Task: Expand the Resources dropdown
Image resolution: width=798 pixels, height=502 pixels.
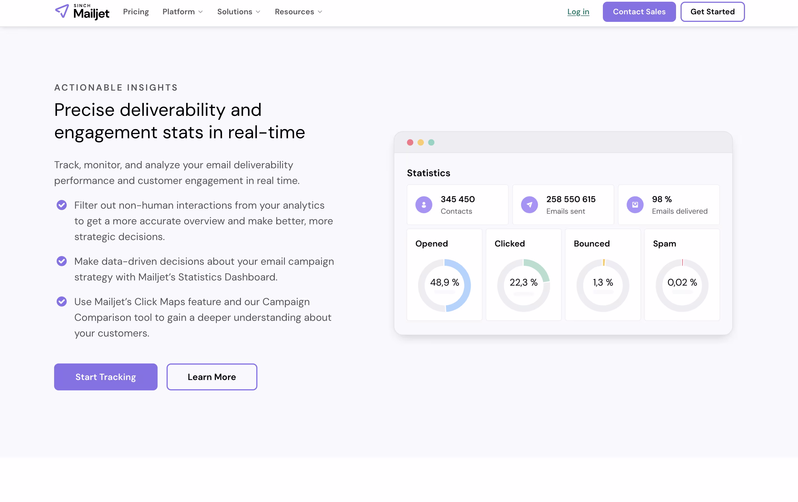Action: [x=298, y=11]
